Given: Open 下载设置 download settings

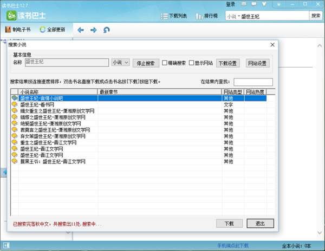Looking at the screenshot, I should pyautogui.click(x=228, y=63).
